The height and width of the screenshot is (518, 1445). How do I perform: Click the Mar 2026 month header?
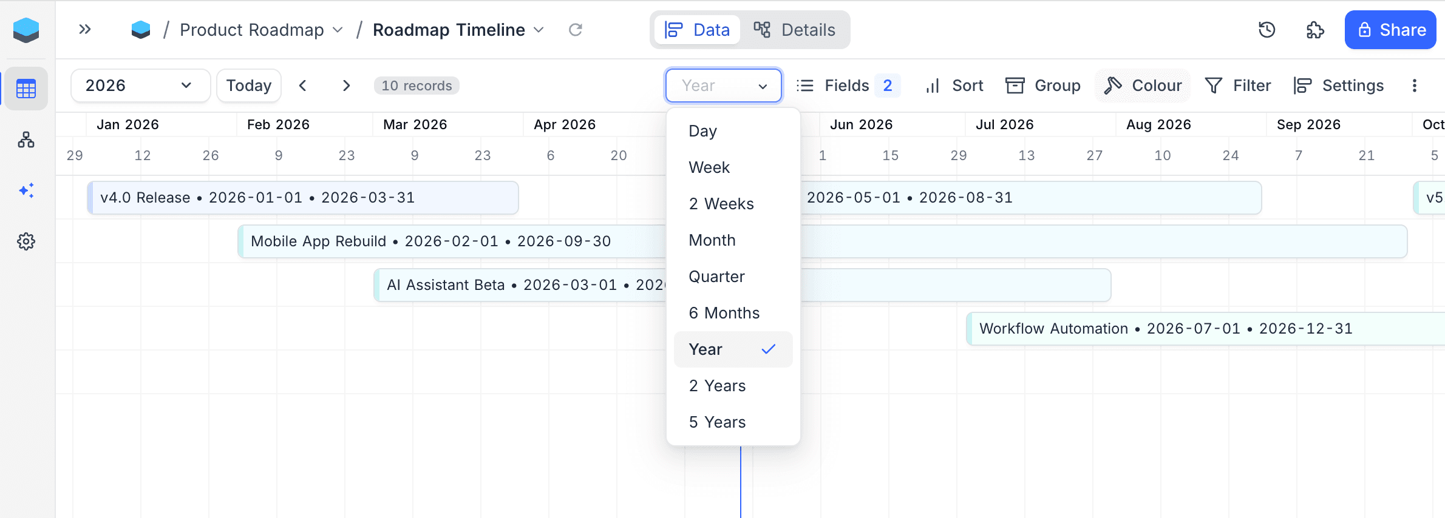tap(415, 124)
